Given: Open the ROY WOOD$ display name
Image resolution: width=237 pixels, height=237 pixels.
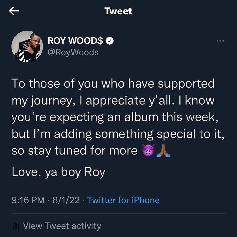Looking at the screenshot, I should click(75, 41).
